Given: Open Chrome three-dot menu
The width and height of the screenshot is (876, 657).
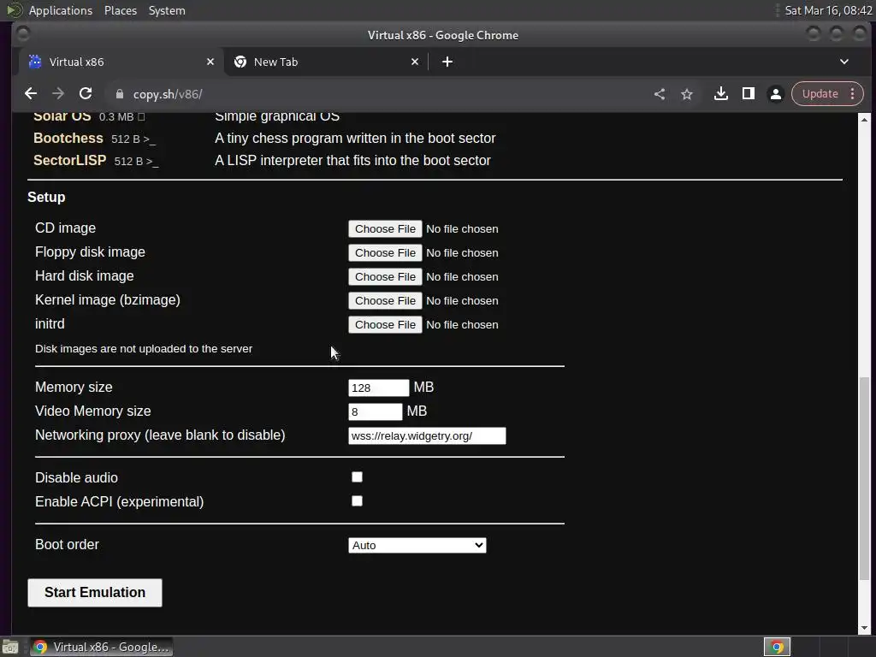Looking at the screenshot, I should point(853,94).
